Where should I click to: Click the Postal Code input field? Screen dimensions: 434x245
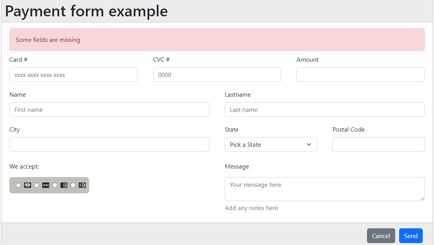coord(378,144)
